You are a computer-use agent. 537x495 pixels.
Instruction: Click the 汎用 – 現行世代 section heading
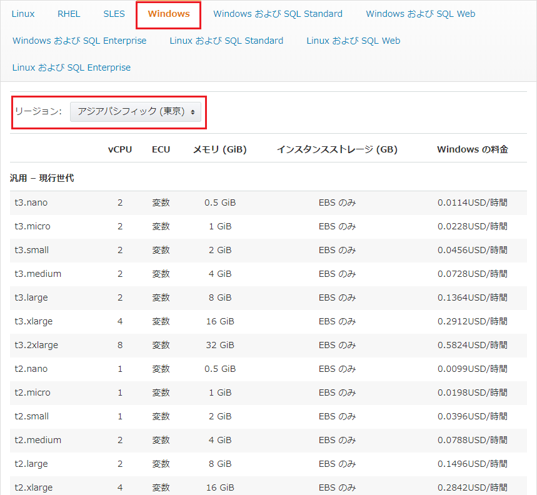click(42, 178)
